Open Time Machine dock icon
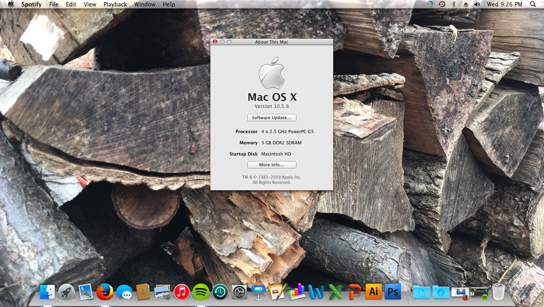This screenshot has width=544, height=307. tap(220, 292)
